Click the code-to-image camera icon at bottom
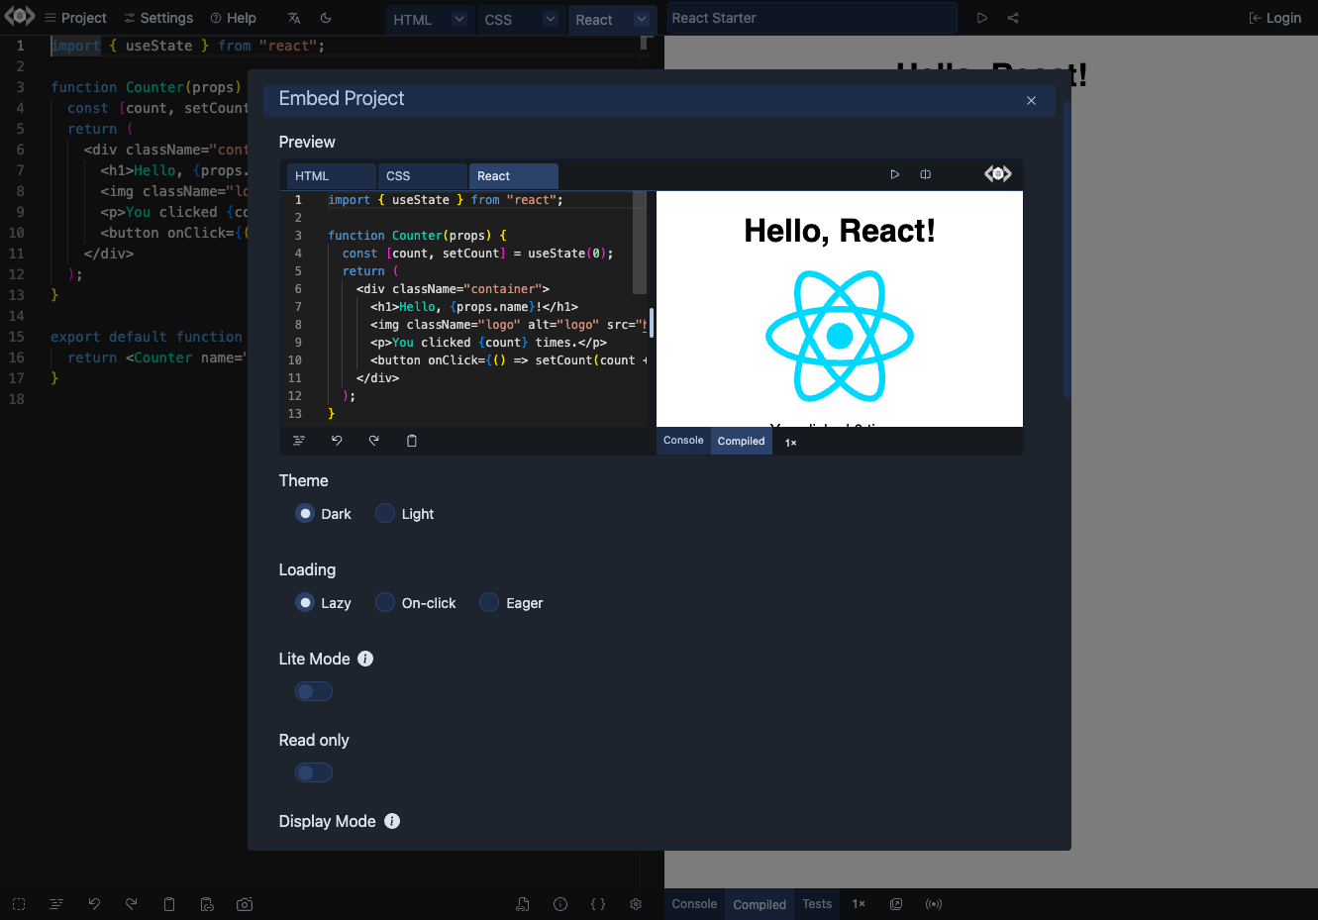The image size is (1318, 920). [x=245, y=904]
